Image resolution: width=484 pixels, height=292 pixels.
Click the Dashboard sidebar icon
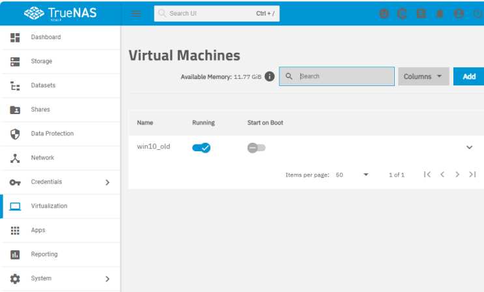(x=15, y=37)
